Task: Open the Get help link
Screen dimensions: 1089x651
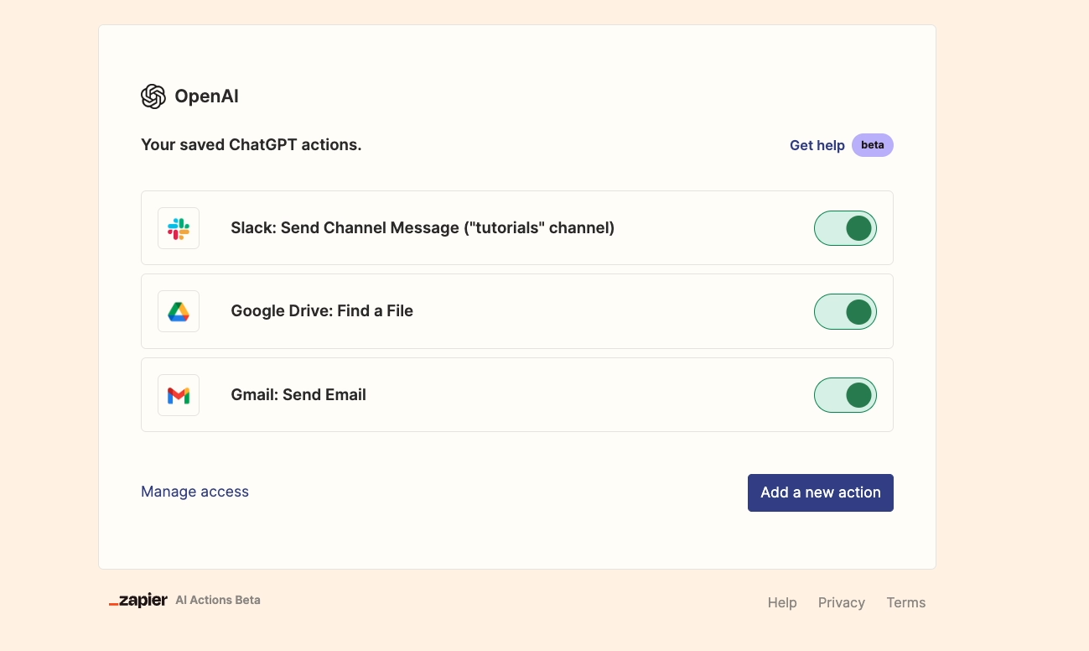Action: click(817, 145)
